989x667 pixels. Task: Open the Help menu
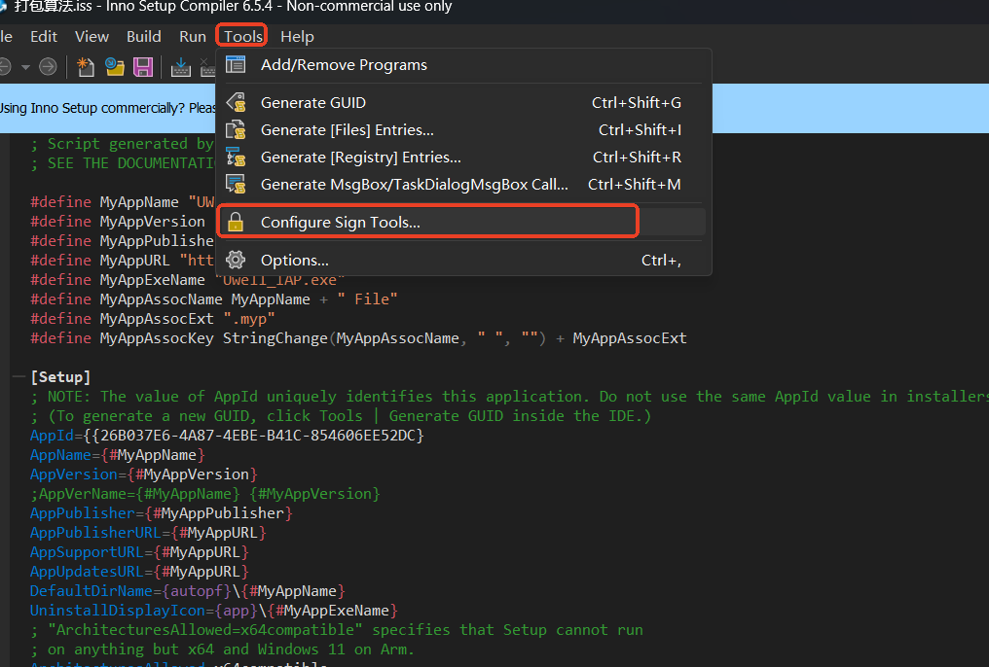[x=297, y=37]
